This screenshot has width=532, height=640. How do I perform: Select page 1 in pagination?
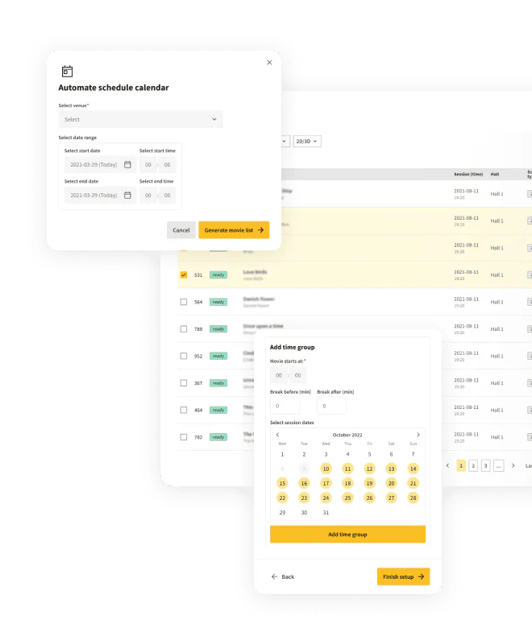461,466
